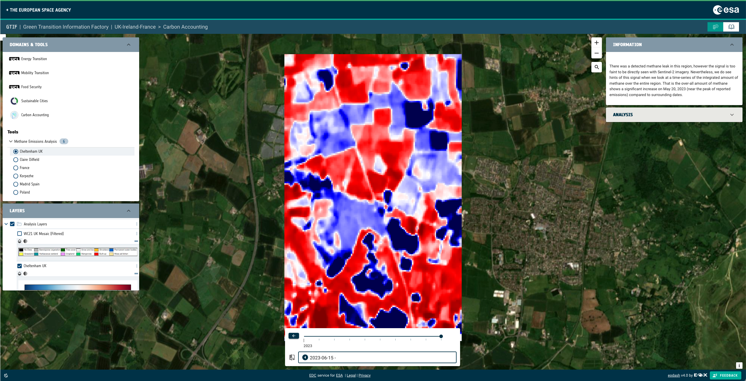Screen dimensions: 746x381
Task: Expand the Analysis panel
Action: [x=732, y=115]
